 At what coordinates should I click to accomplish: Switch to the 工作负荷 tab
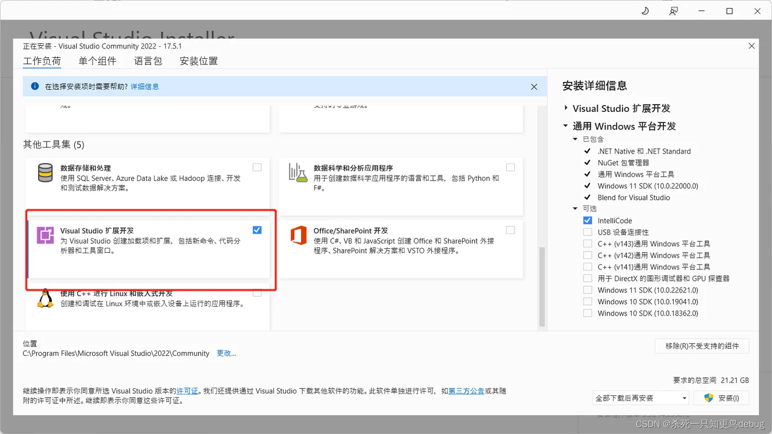pyautogui.click(x=42, y=61)
